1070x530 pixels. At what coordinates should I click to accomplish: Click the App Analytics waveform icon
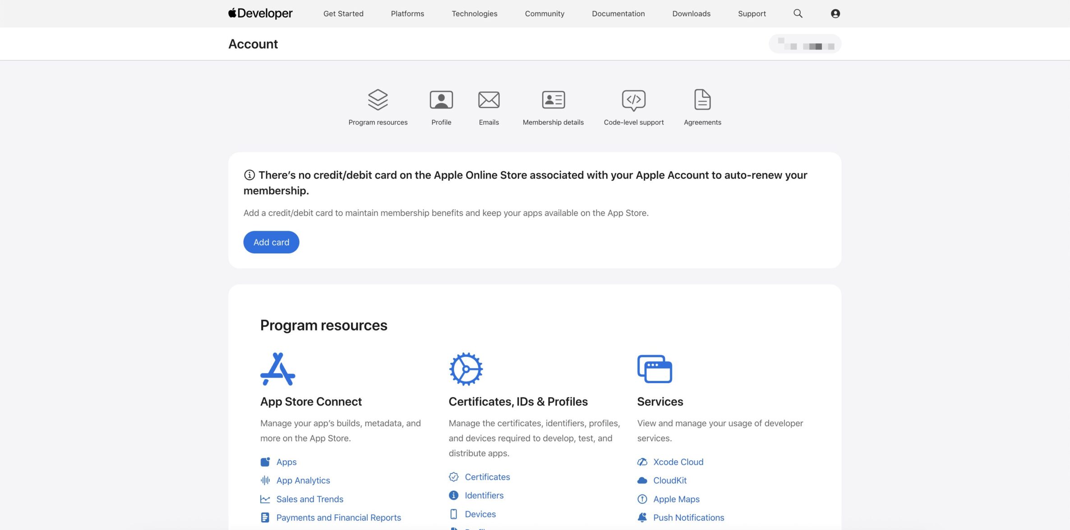265,480
